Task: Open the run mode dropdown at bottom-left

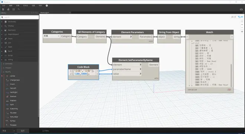Action: (8, 131)
